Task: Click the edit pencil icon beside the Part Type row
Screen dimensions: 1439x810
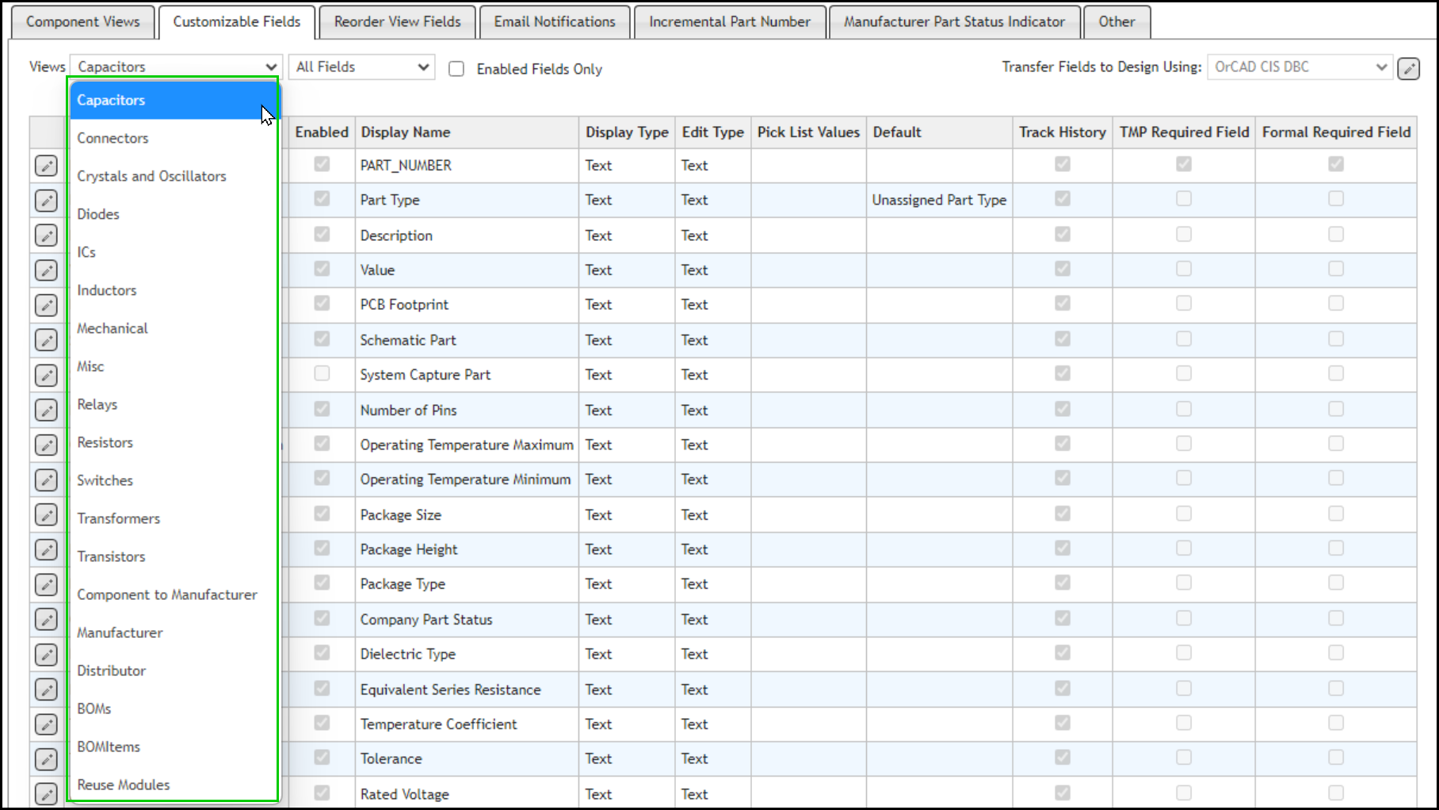Action: (47, 201)
